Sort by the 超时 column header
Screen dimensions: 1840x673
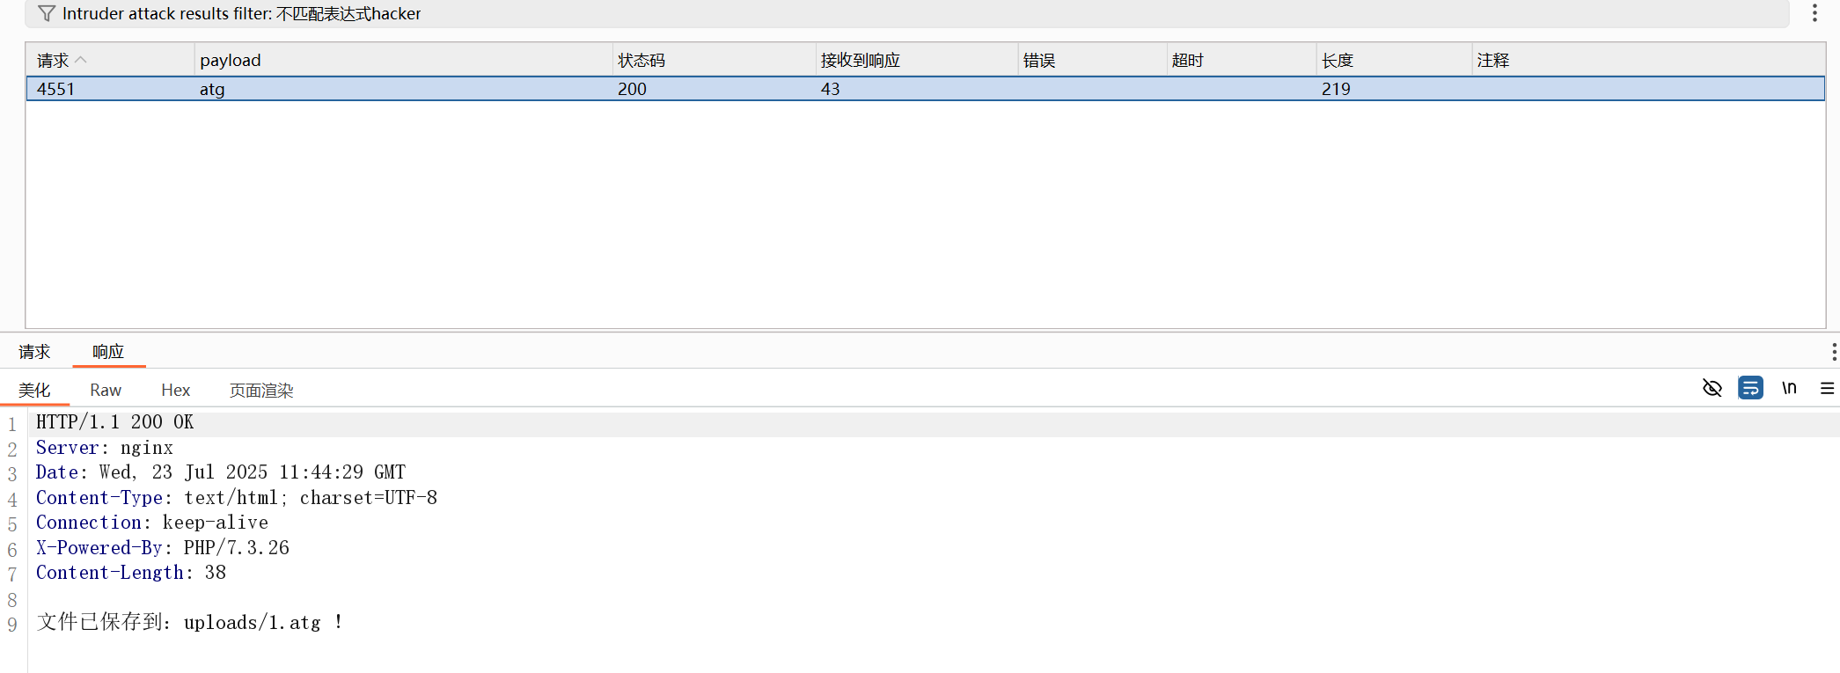[x=1242, y=60]
